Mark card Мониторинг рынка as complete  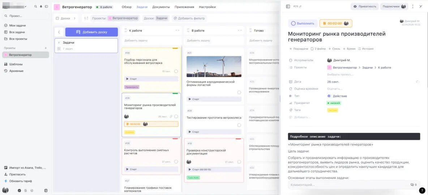click(x=176, y=116)
